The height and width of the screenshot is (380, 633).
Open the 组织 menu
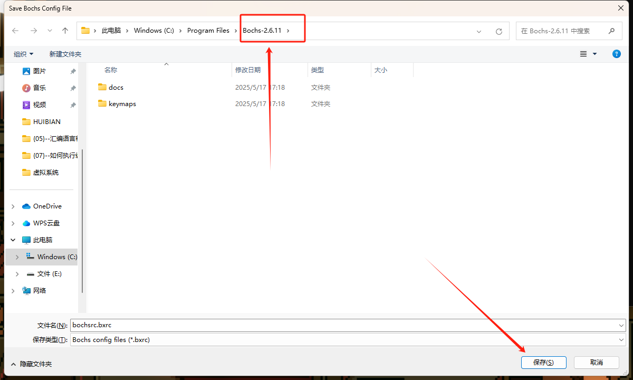tap(24, 54)
